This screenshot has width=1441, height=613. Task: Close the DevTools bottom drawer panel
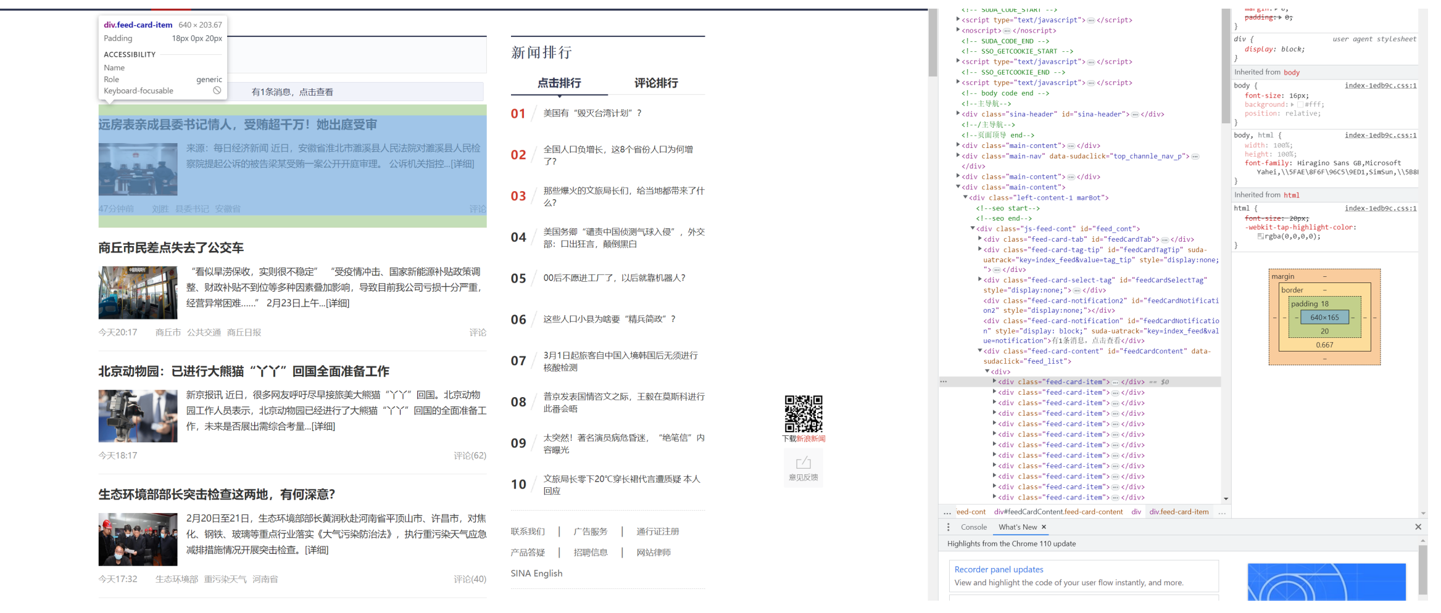pos(1418,527)
